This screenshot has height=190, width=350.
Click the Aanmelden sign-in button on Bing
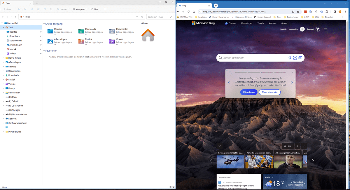click(x=297, y=29)
